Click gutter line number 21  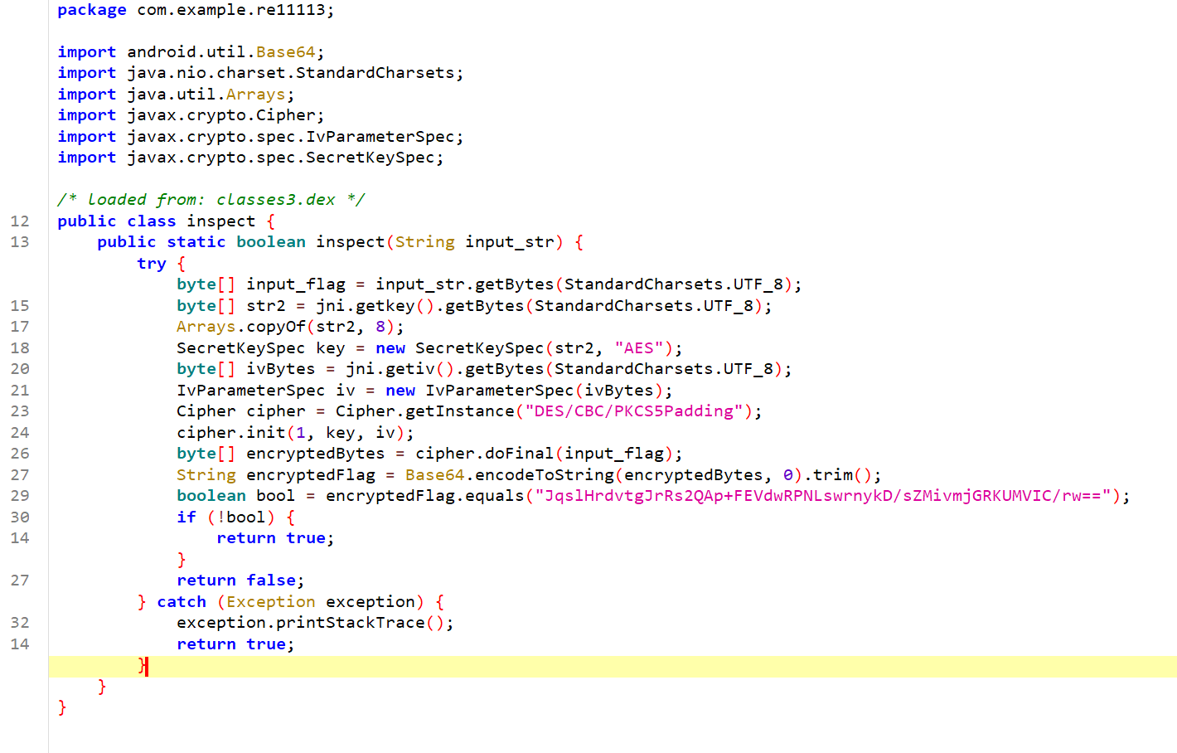(20, 391)
